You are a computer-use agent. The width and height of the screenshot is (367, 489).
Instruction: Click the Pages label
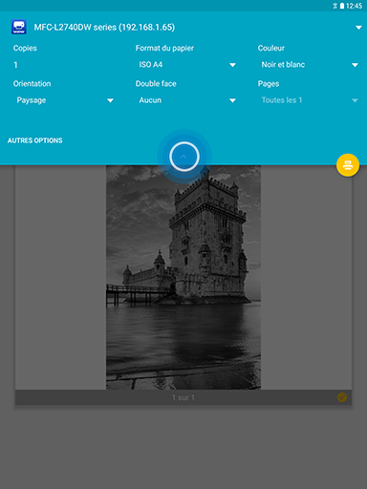[269, 84]
